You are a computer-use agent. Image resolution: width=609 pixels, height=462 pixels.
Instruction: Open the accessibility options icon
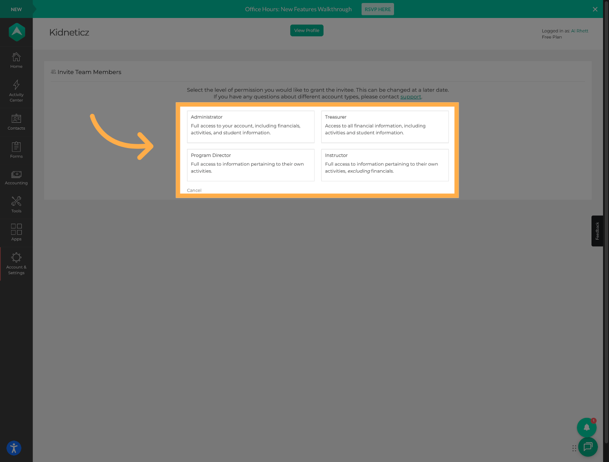(x=14, y=448)
